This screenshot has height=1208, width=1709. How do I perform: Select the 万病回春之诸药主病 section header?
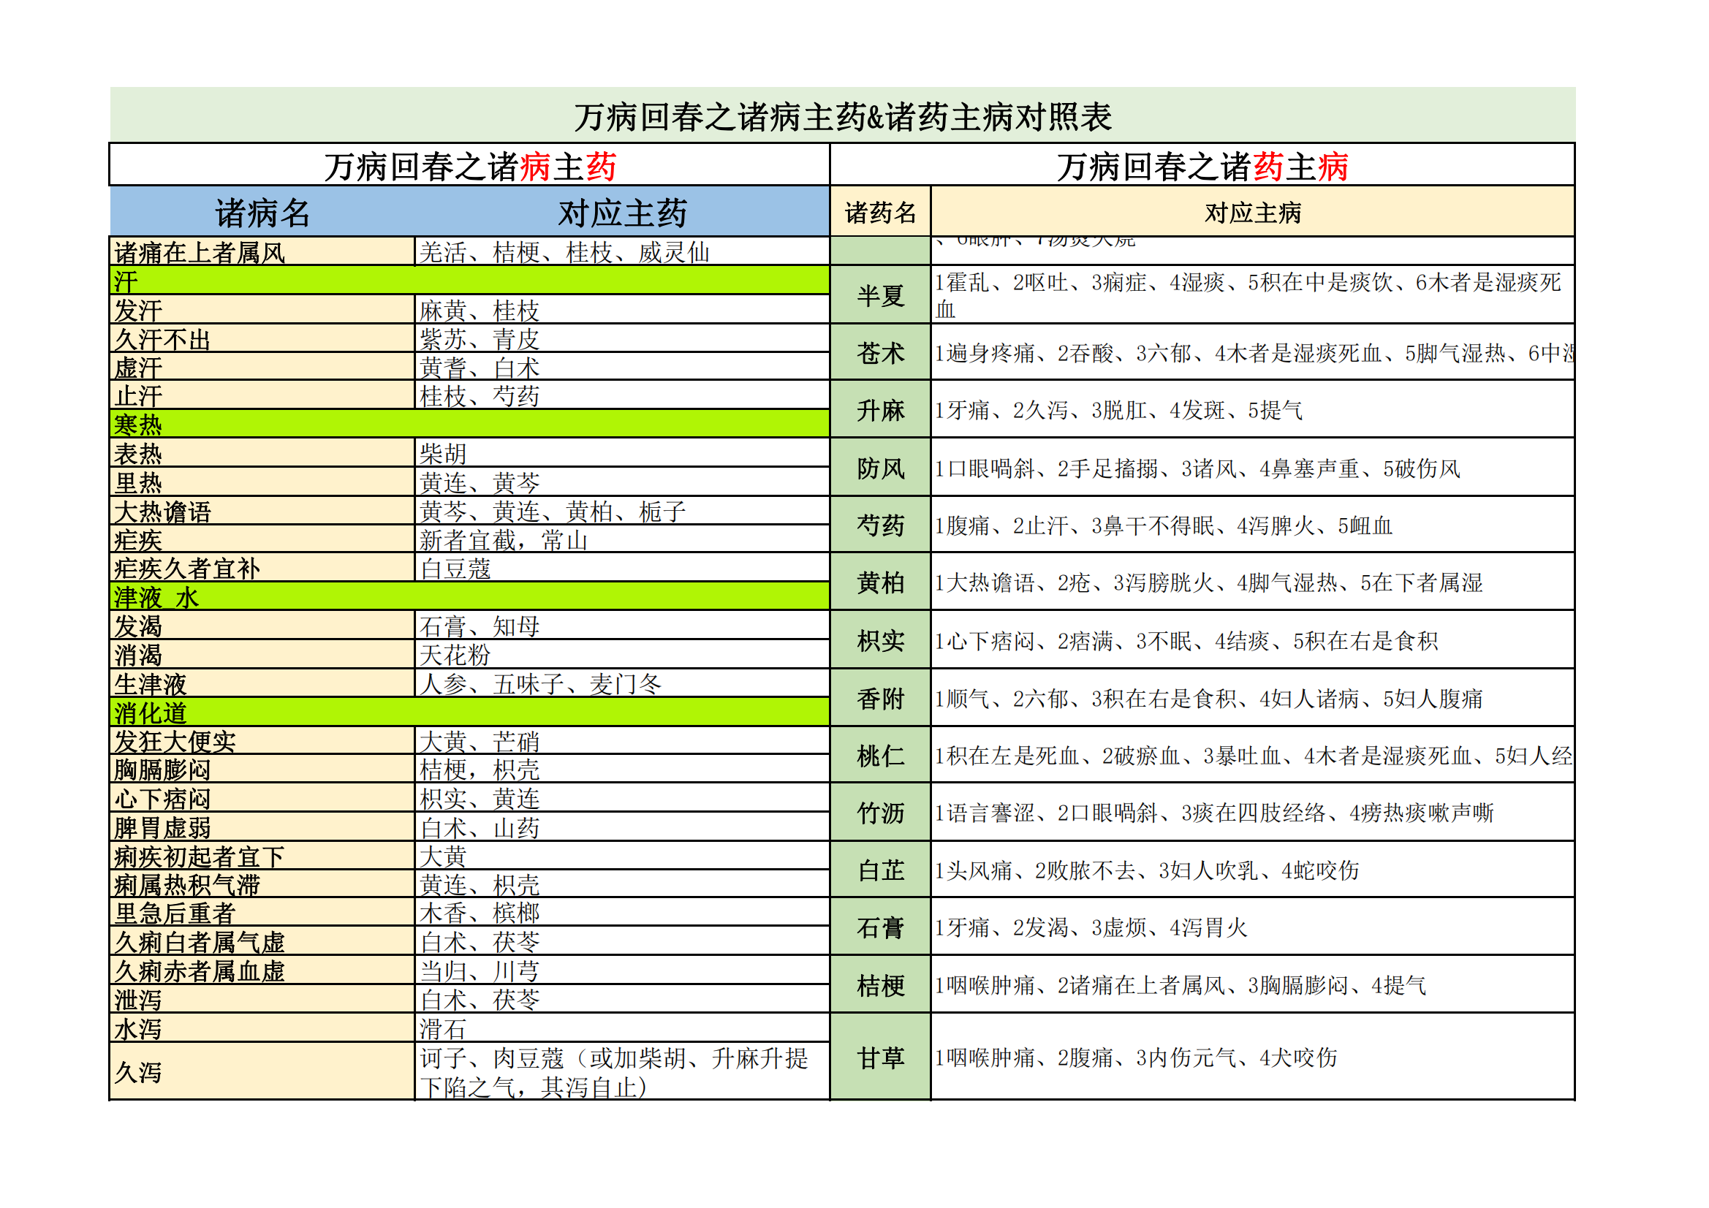1202,165
